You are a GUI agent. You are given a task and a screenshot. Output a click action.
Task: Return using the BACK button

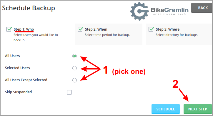click(x=202, y=8)
